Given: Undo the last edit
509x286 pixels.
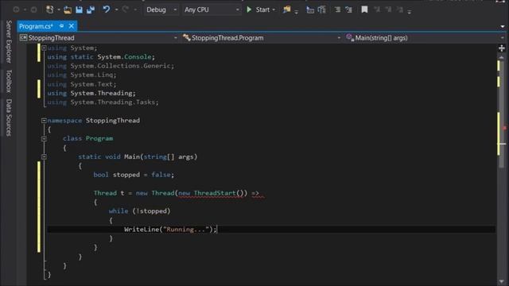Looking at the screenshot, I should 106,10.
